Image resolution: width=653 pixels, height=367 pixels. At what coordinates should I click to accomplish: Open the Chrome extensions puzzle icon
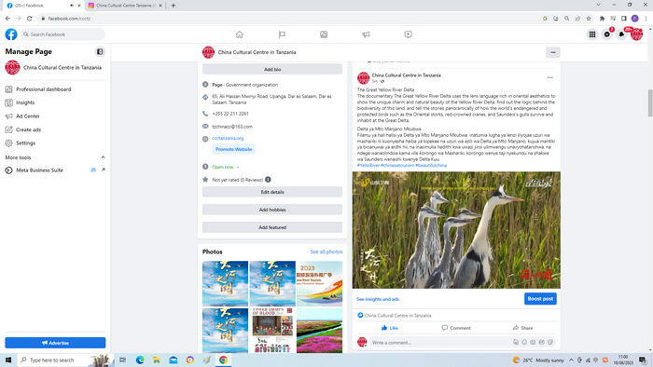point(602,19)
